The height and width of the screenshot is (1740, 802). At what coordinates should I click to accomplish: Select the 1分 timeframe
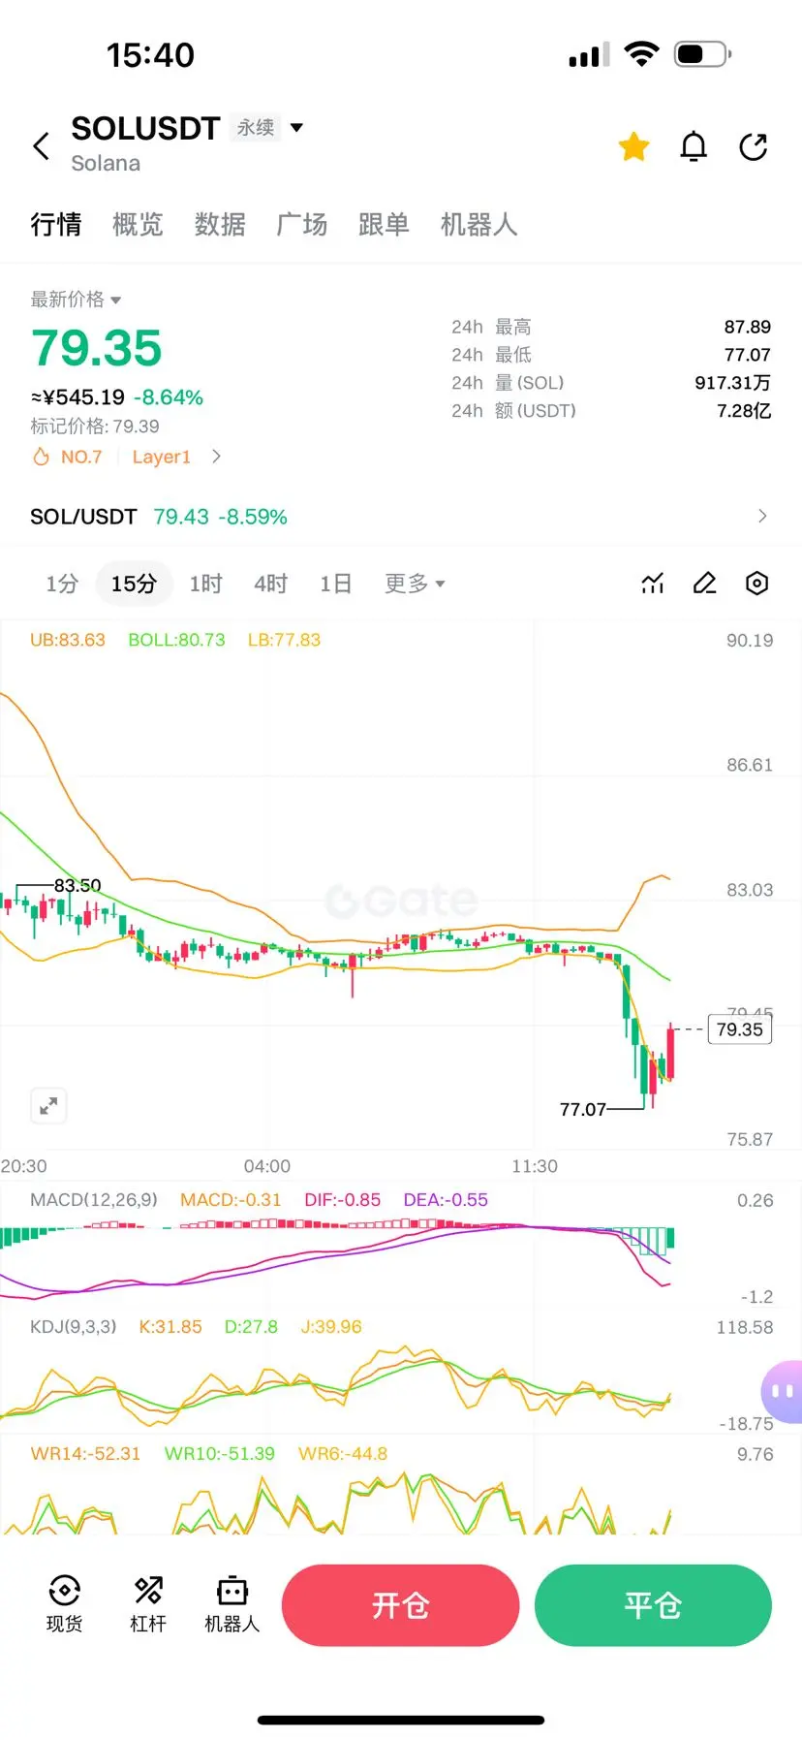pos(62,584)
